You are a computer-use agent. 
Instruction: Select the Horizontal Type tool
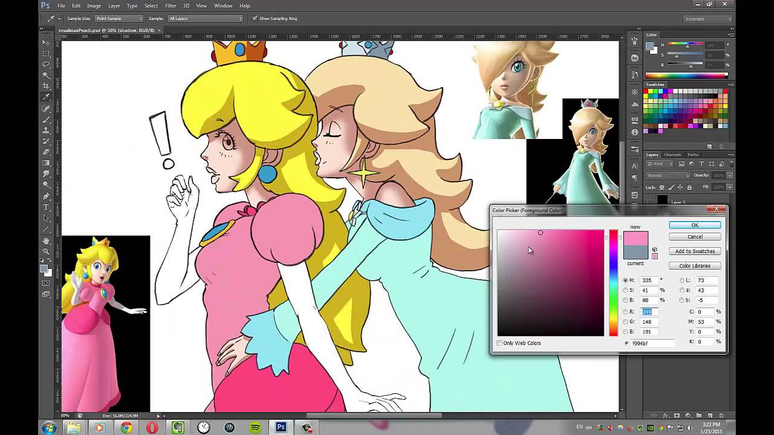click(46, 207)
